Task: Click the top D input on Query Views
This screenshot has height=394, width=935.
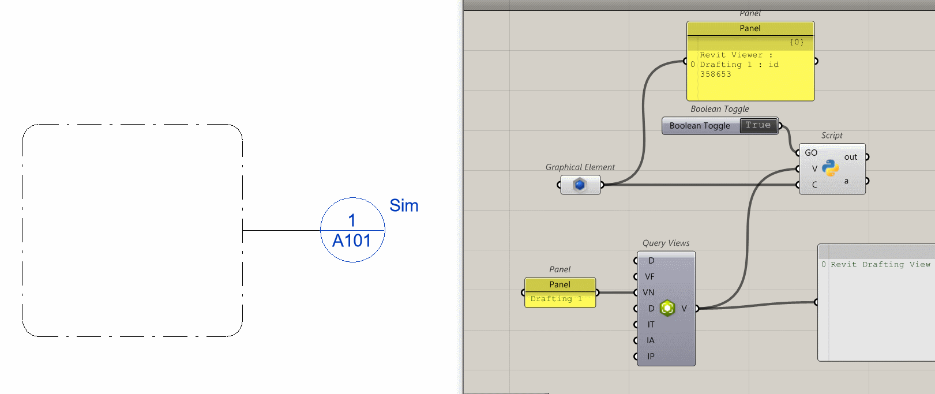Action: tap(651, 261)
